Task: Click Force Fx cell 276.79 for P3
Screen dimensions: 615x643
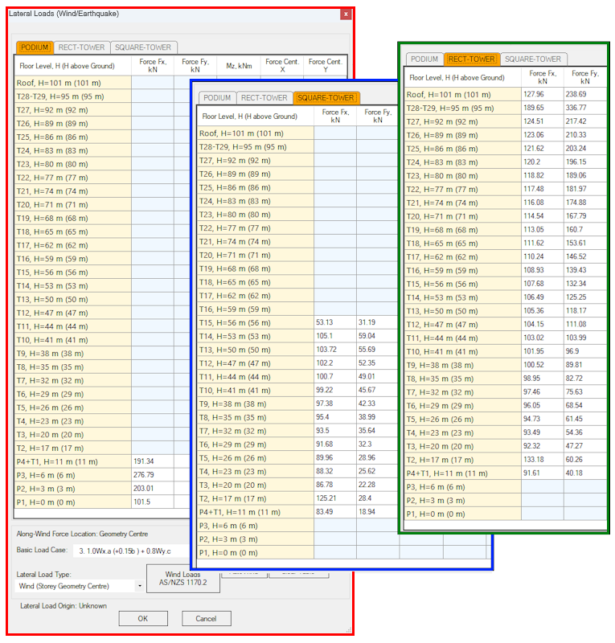Action: click(153, 475)
